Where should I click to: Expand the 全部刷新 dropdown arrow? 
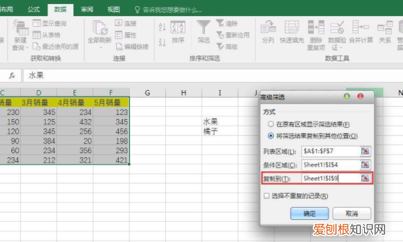(101, 48)
